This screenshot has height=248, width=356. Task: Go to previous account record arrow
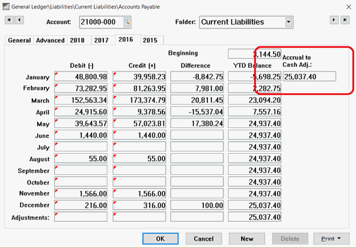pyautogui.click(x=19, y=20)
